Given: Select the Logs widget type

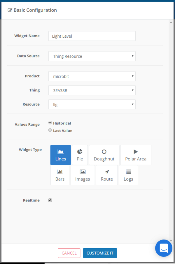Looking at the screenshot, I should pos(128,175).
